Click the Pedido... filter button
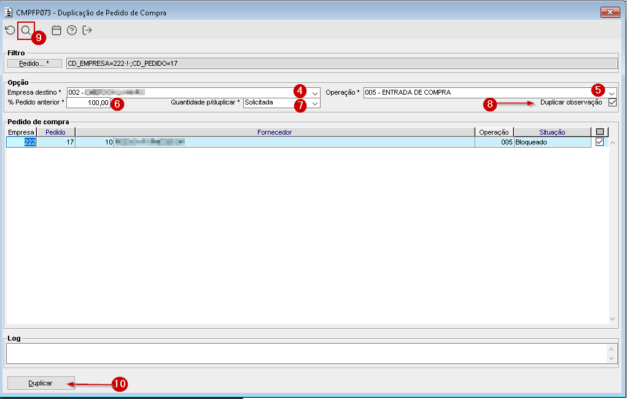The image size is (627, 399). coord(34,63)
